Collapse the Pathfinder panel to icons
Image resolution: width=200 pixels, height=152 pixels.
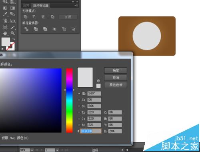click(73, 2)
